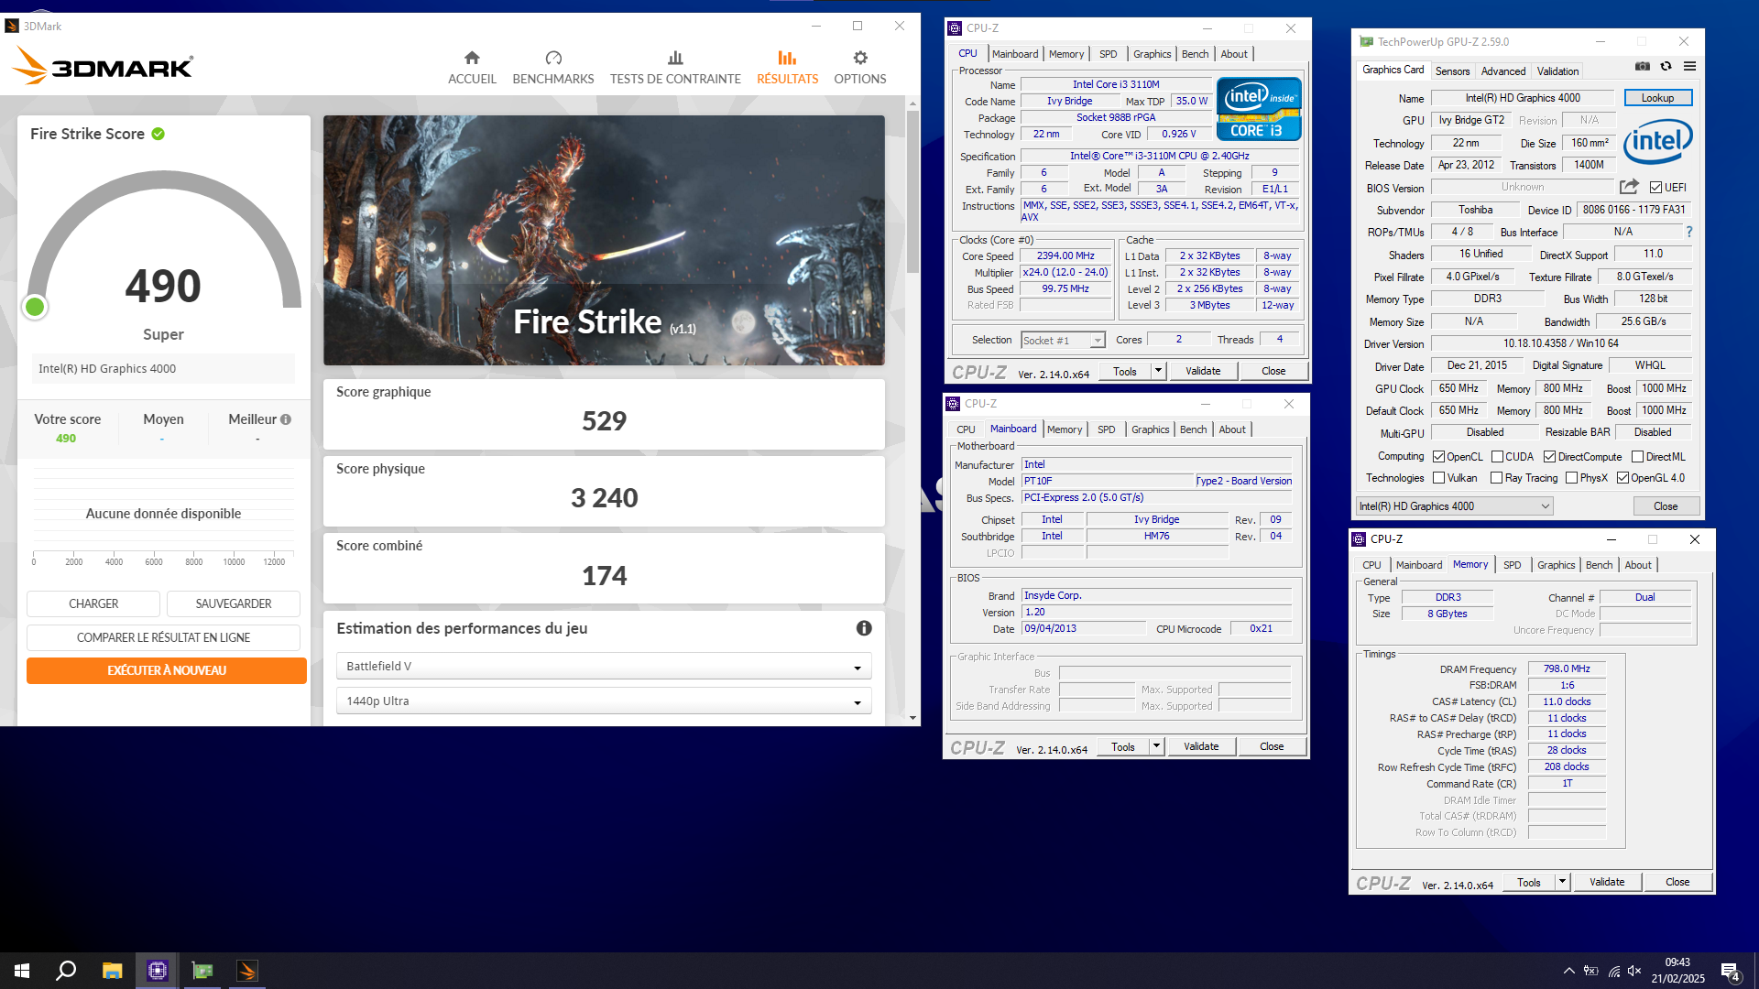The height and width of the screenshot is (989, 1759).
Task: Open Bench tab in CPU-Z Mainboard window
Action: 1193,429
